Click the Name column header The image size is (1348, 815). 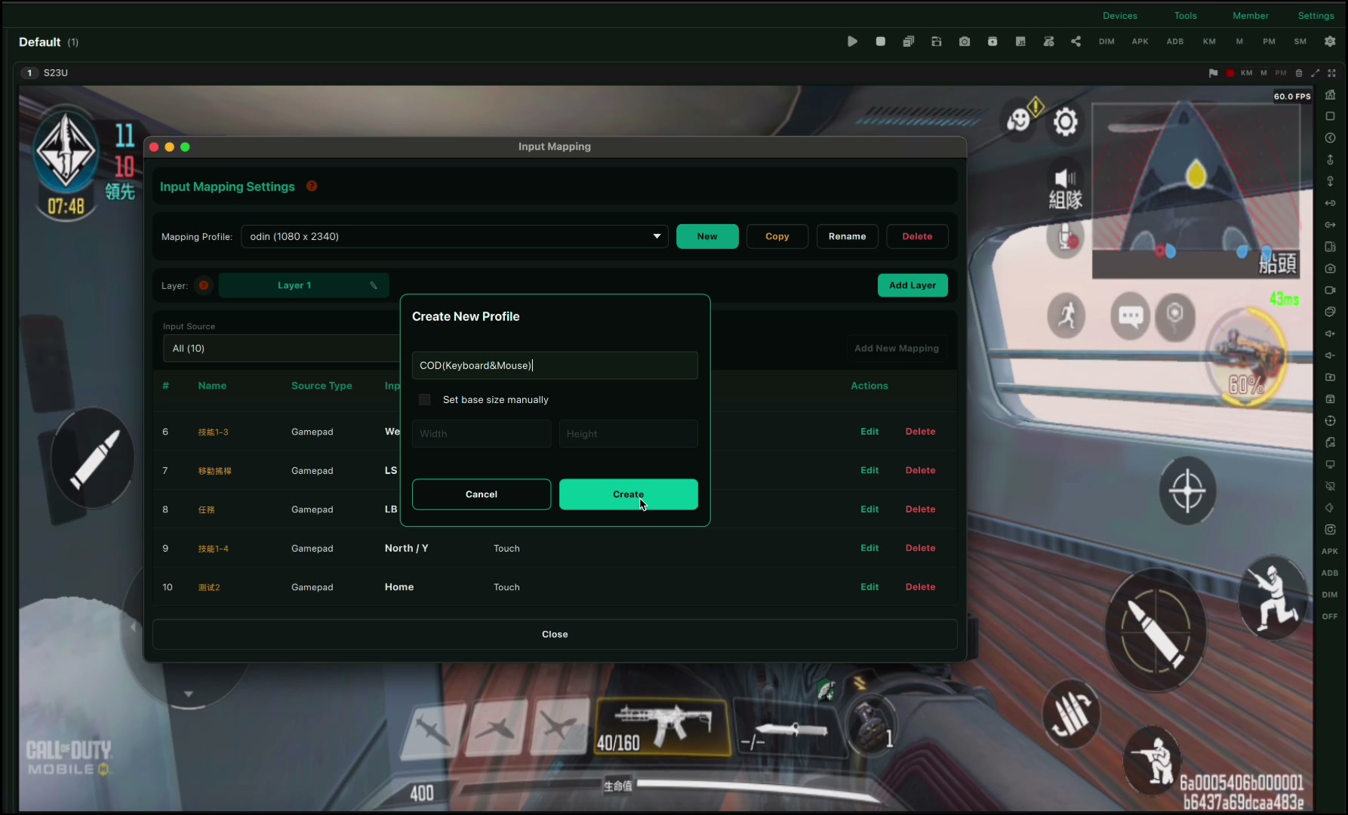pyautogui.click(x=212, y=386)
